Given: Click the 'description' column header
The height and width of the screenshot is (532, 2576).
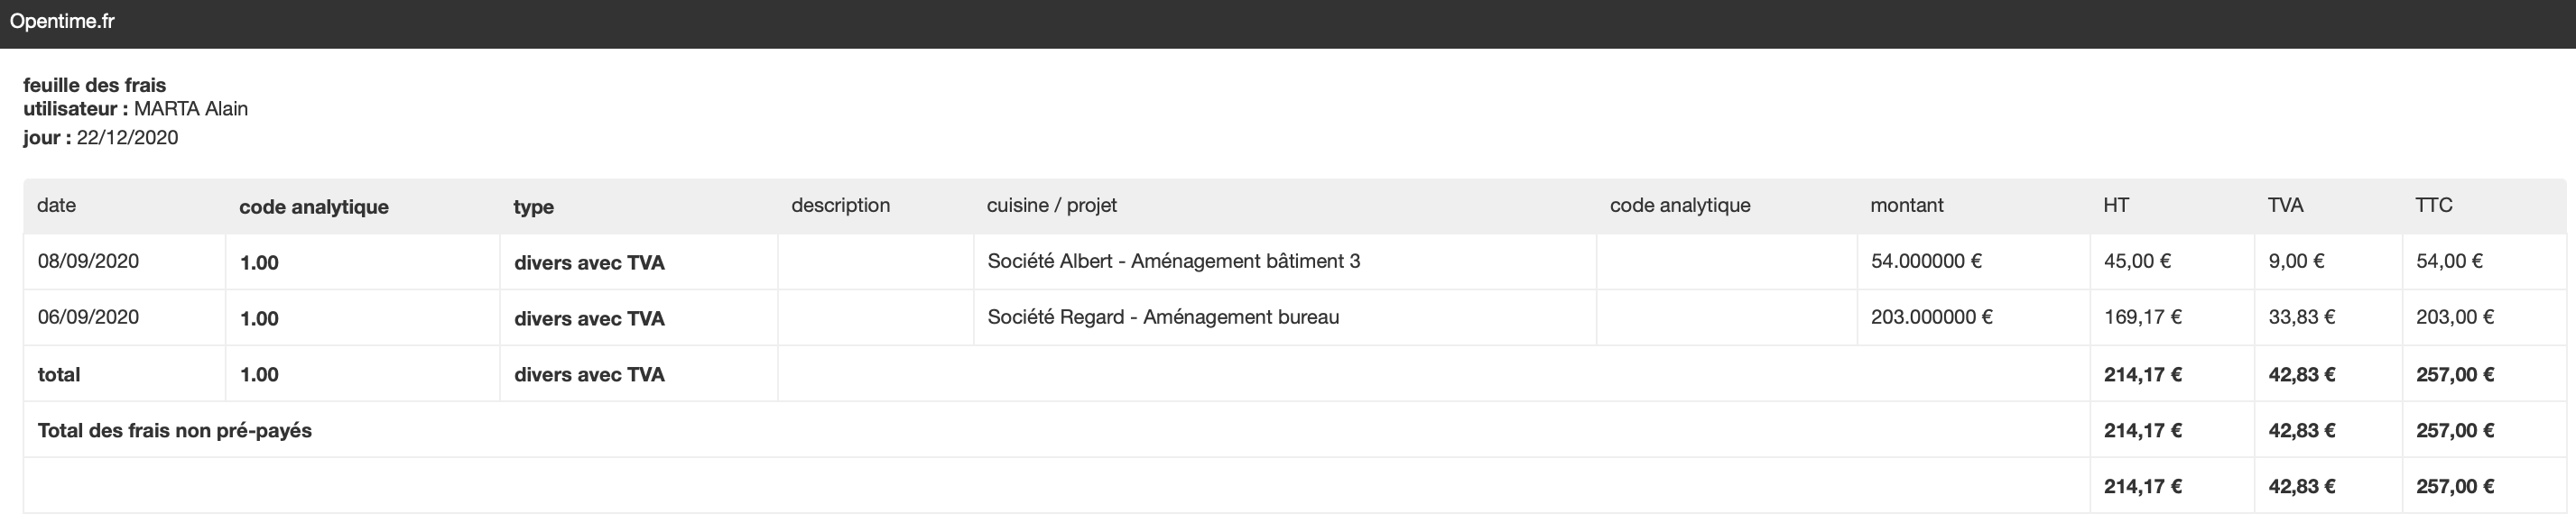Looking at the screenshot, I should (x=840, y=206).
